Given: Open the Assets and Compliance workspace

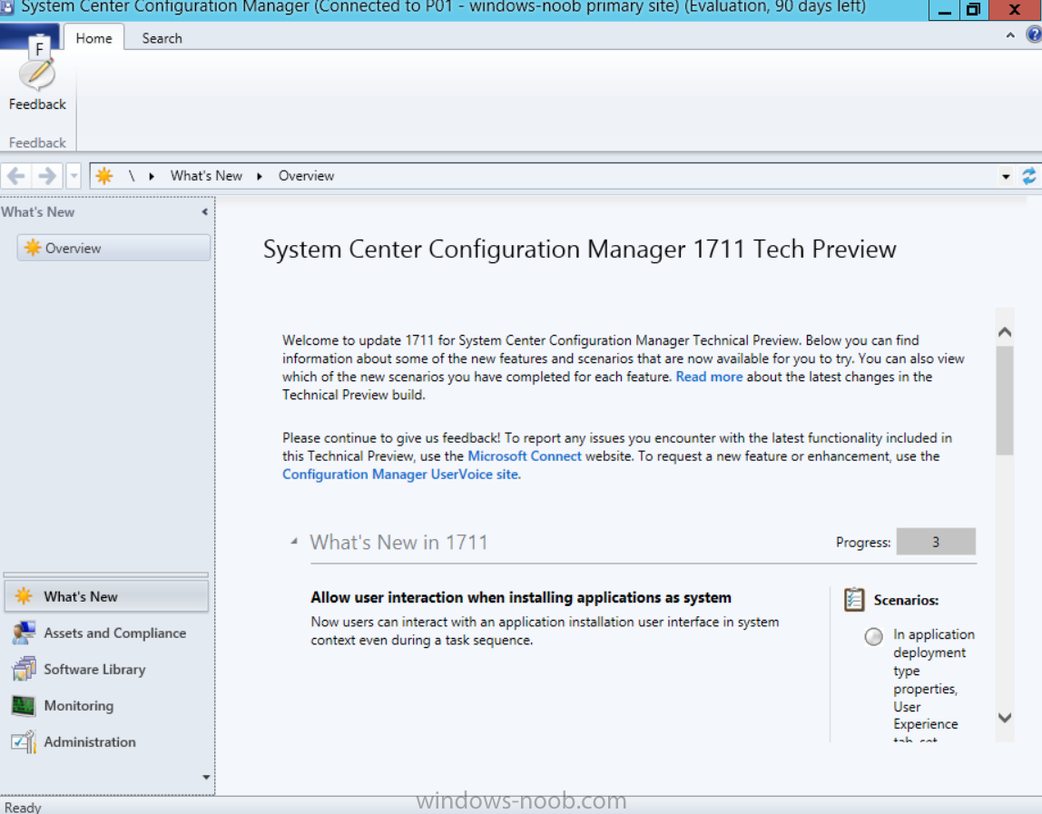Looking at the screenshot, I should tap(106, 633).
